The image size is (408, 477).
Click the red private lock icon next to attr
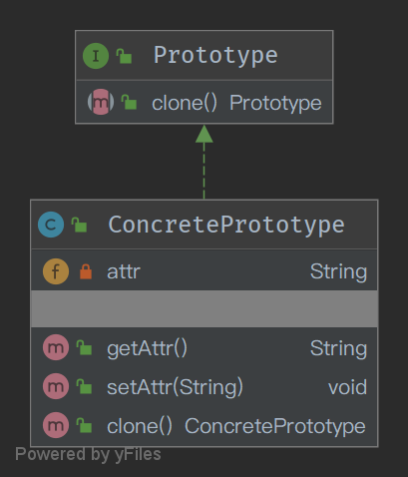(x=86, y=271)
